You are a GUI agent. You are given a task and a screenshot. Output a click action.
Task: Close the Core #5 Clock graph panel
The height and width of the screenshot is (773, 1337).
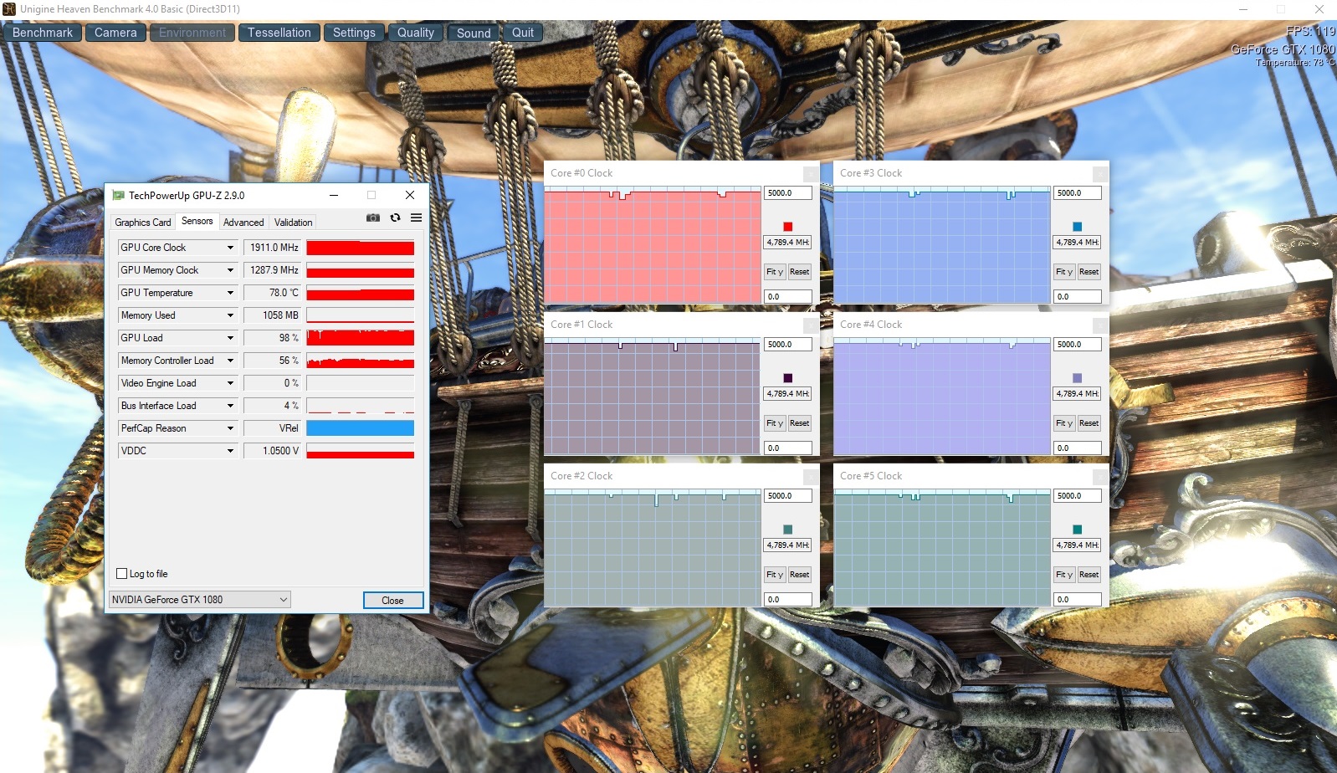pyautogui.click(x=1100, y=477)
